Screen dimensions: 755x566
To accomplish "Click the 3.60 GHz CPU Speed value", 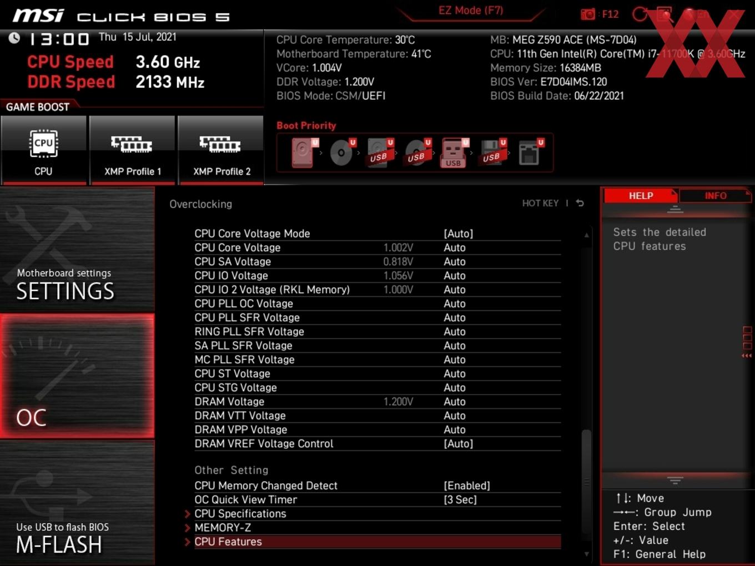I will (x=168, y=62).
